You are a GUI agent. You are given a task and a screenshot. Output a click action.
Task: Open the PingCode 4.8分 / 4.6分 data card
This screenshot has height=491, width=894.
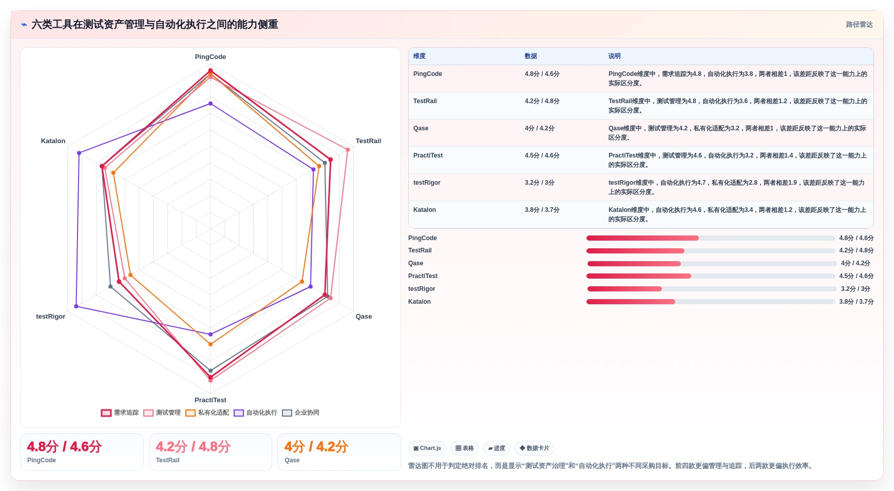tap(82, 452)
